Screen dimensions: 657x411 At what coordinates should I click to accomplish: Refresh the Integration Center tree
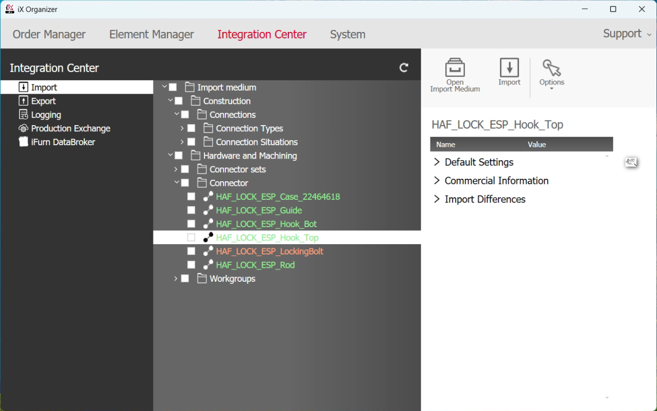point(404,67)
